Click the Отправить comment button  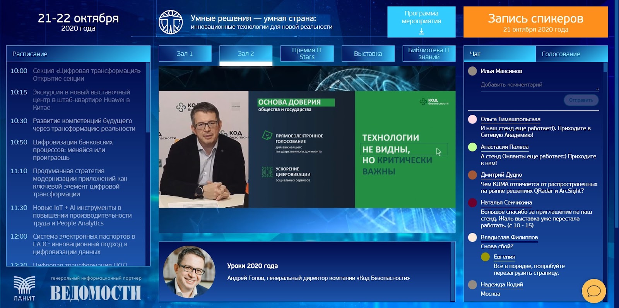coord(581,100)
